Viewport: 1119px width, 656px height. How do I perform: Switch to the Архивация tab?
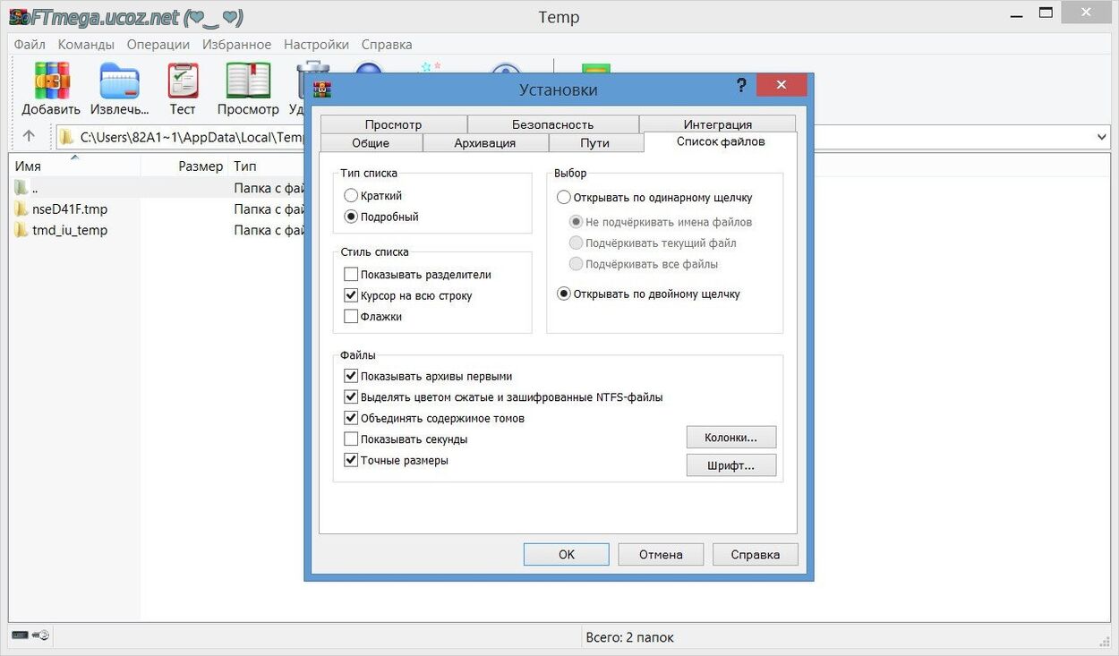[x=484, y=143]
